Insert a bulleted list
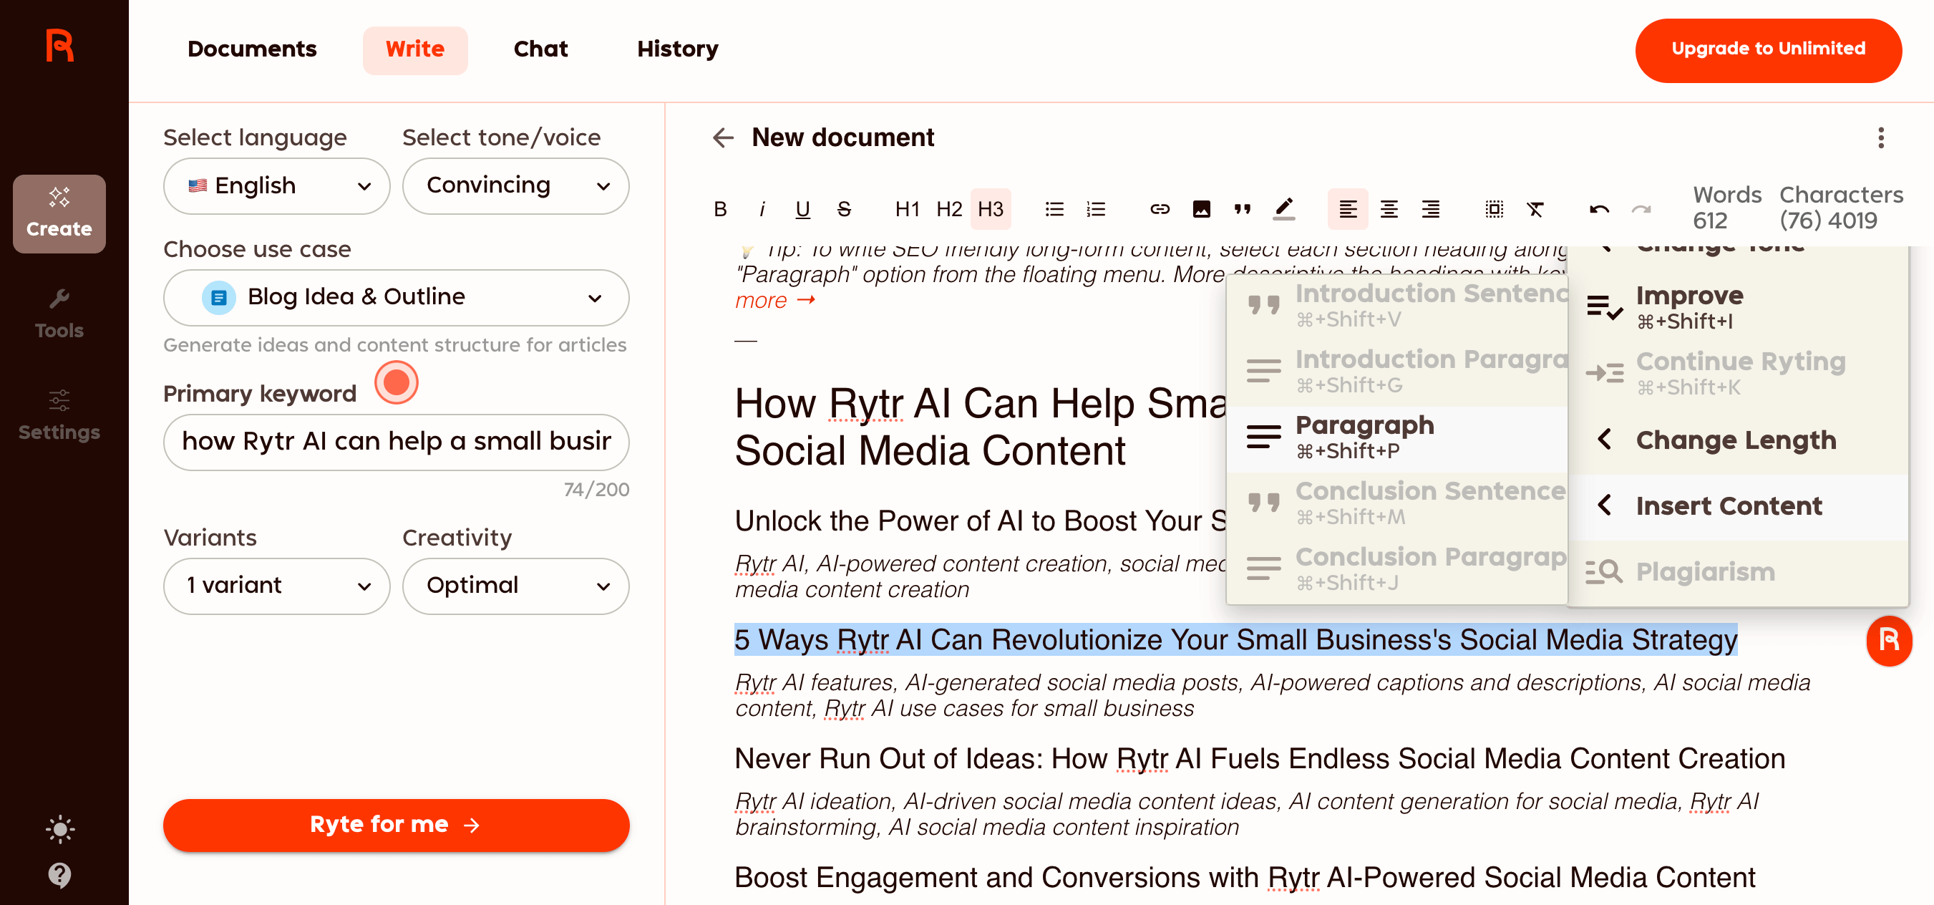 [x=1055, y=210]
